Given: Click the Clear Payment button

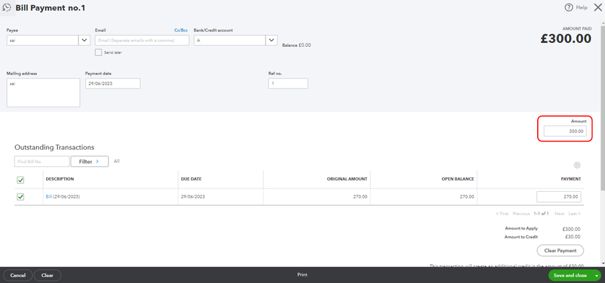Looking at the screenshot, I should coord(560,250).
